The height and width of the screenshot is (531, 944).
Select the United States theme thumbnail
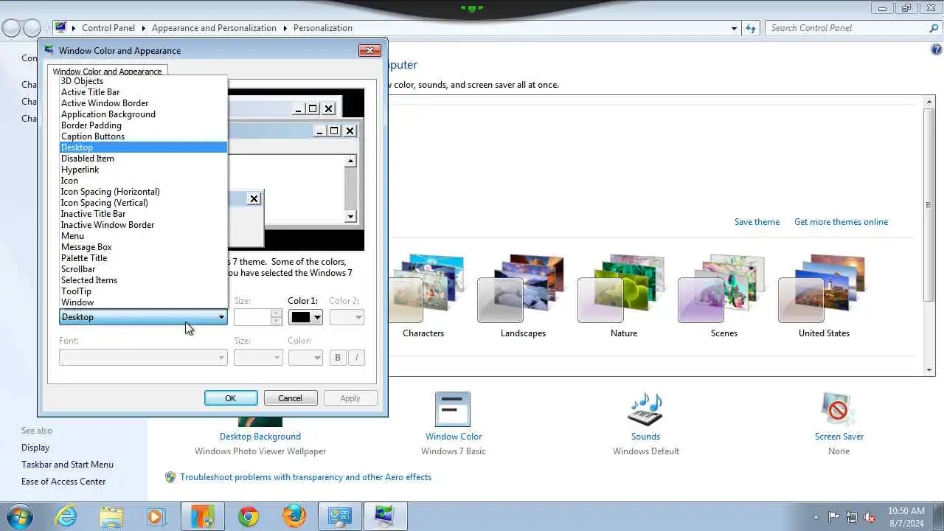[824, 289]
